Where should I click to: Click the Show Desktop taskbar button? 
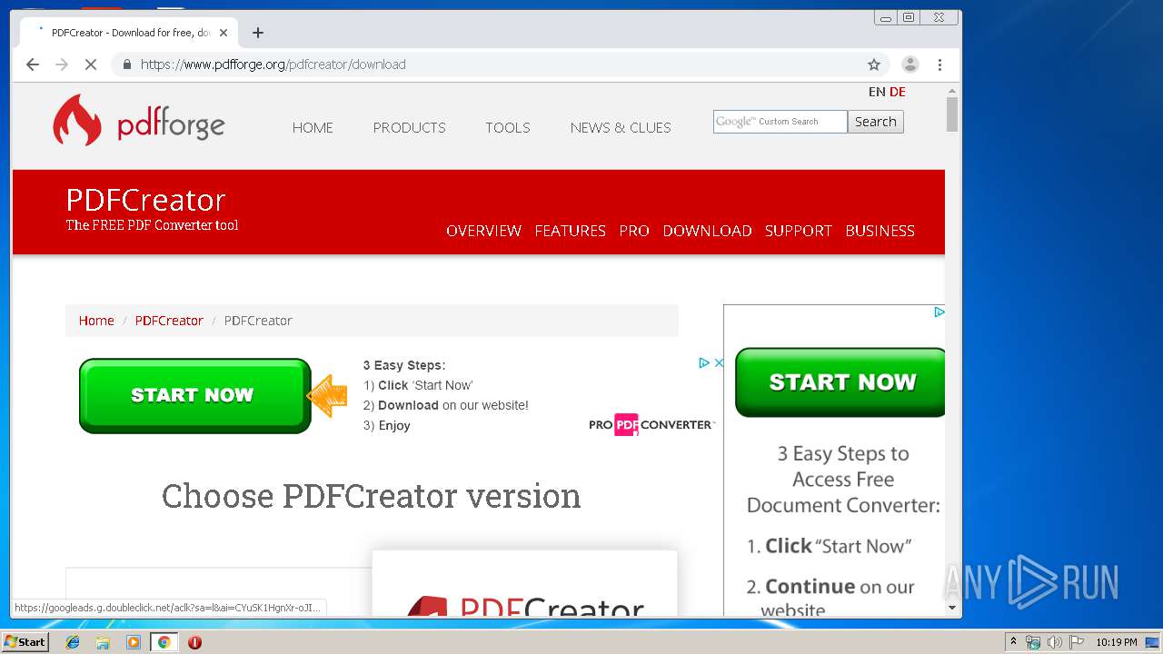point(1152,642)
